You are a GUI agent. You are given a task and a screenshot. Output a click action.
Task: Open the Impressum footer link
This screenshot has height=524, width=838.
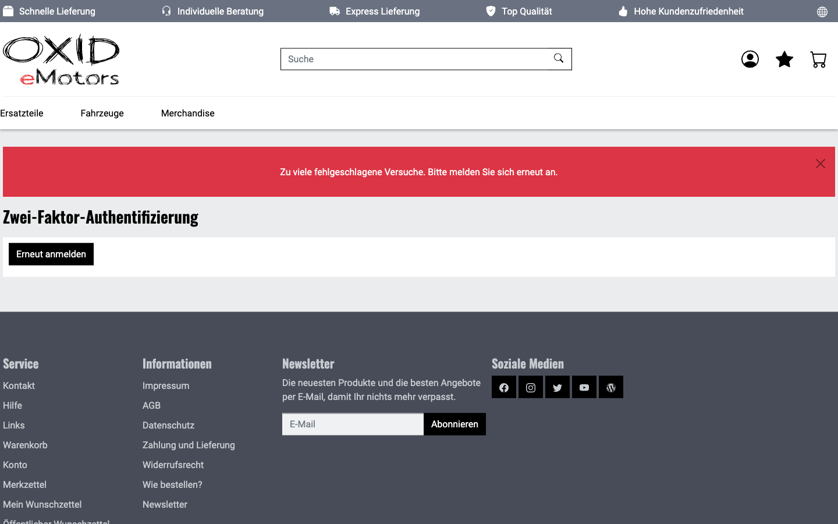click(x=166, y=385)
